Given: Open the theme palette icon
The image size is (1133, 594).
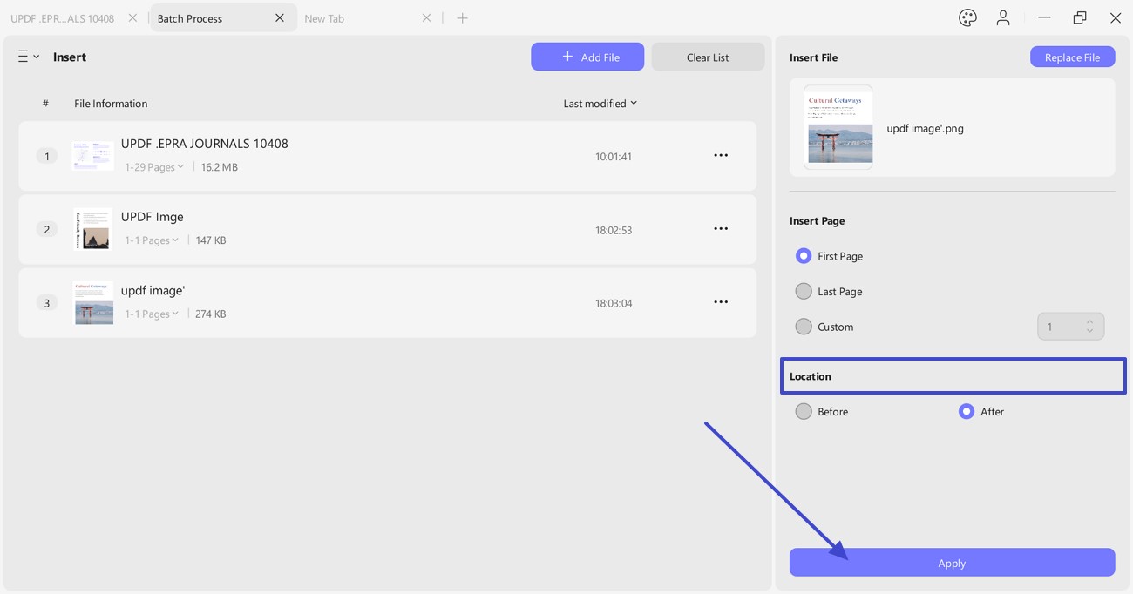Looking at the screenshot, I should pos(967,18).
